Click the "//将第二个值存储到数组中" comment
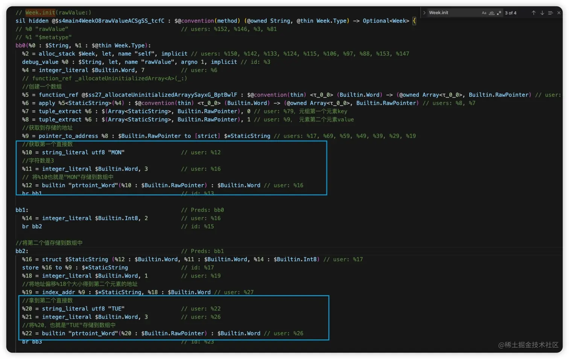Screen dimensions: 569x359 (x=49, y=243)
